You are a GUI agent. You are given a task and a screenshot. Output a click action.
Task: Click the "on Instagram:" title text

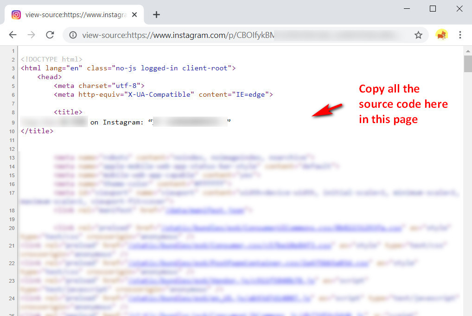point(117,122)
